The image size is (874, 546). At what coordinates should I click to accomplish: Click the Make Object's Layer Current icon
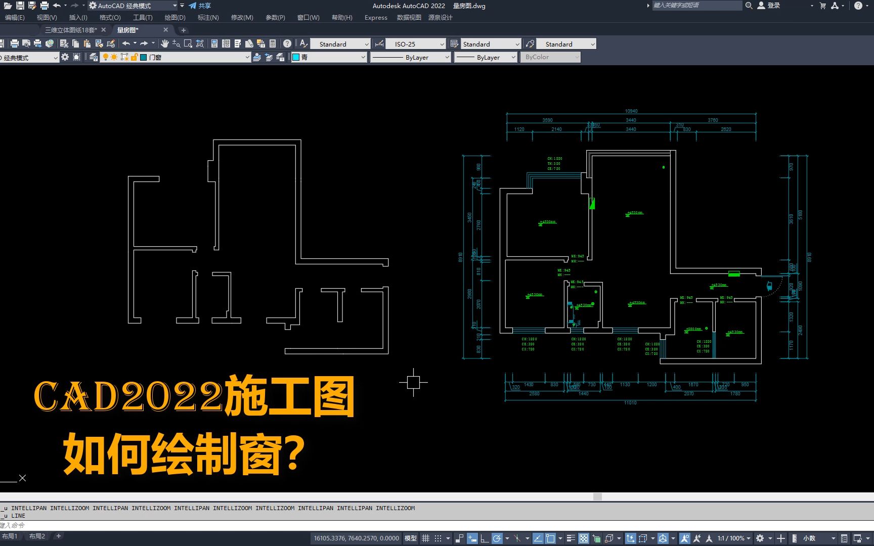coord(257,57)
